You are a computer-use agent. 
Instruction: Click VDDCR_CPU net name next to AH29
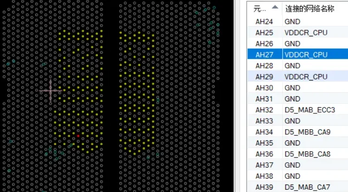pyautogui.click(x=306, y=77)
